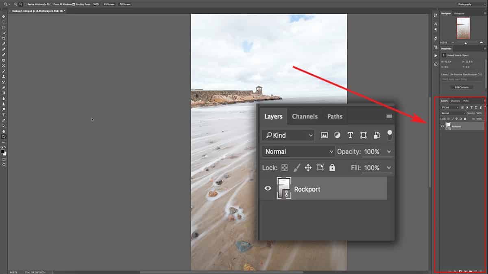Select the Navigator tab
Screen dimensions: 488x274
pyautogui.click(x=446, y=13)
